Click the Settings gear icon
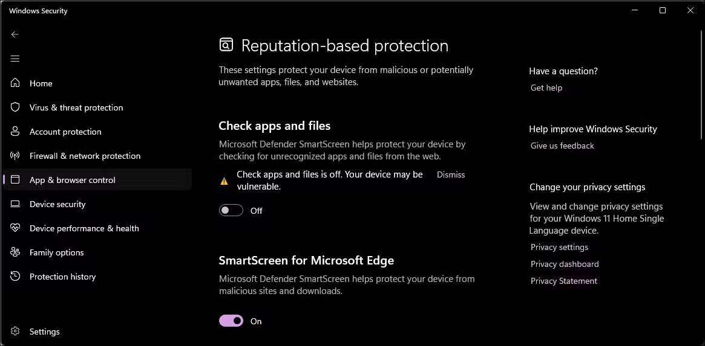Screen dimensions: 705x346 pos(16,332)
